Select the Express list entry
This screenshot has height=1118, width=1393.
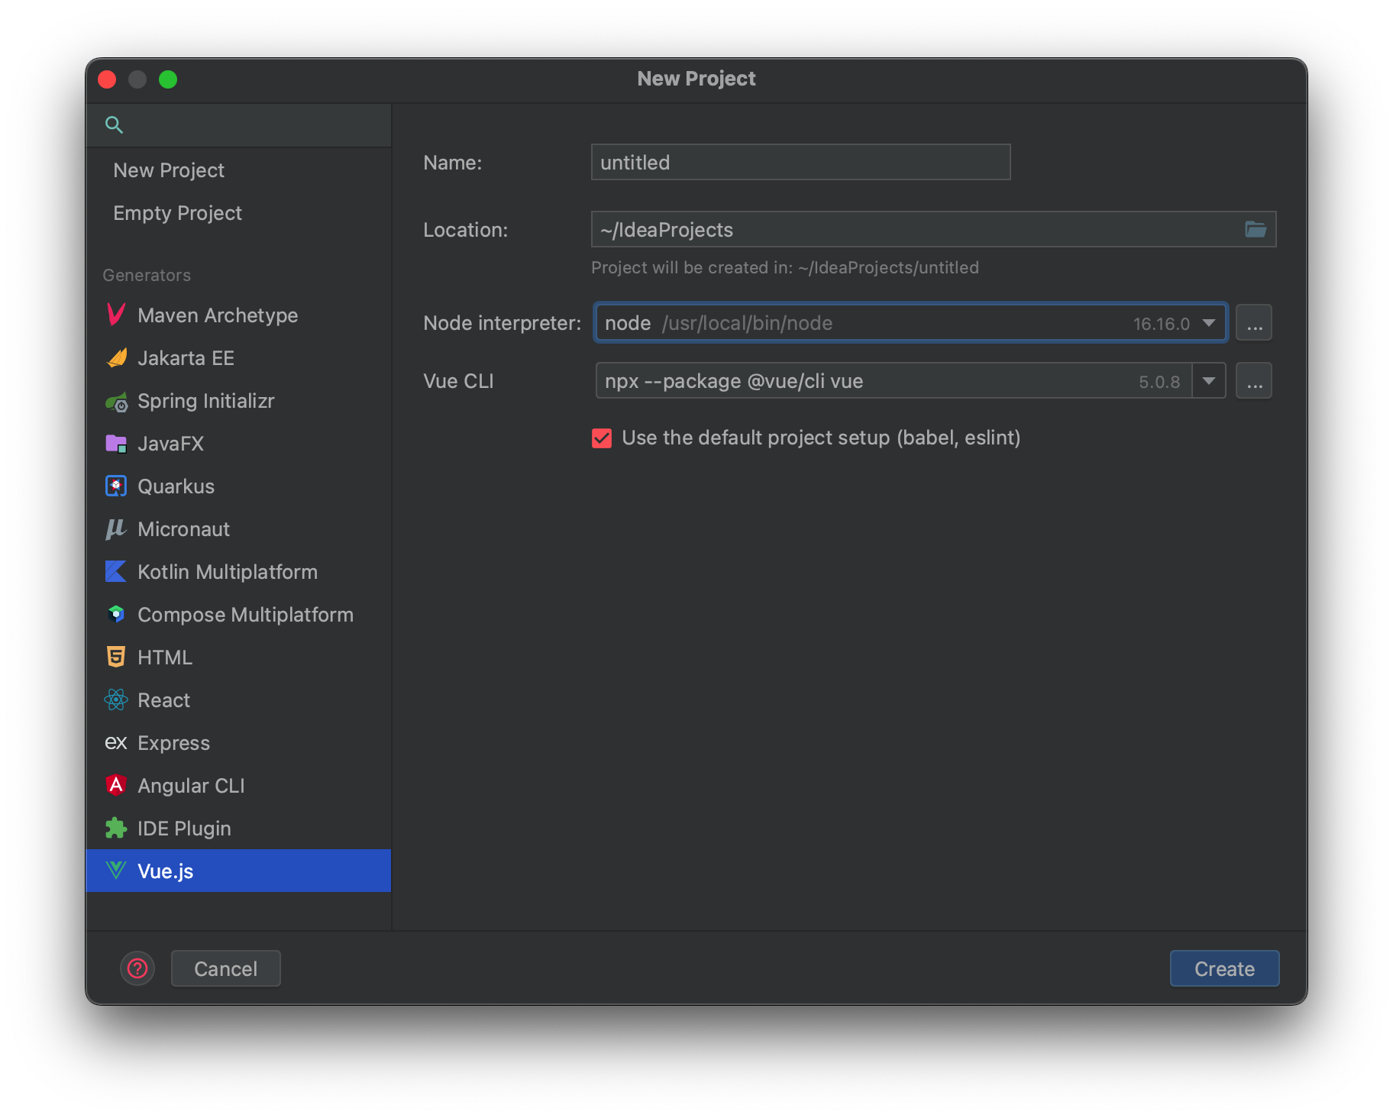click(238, 743)
